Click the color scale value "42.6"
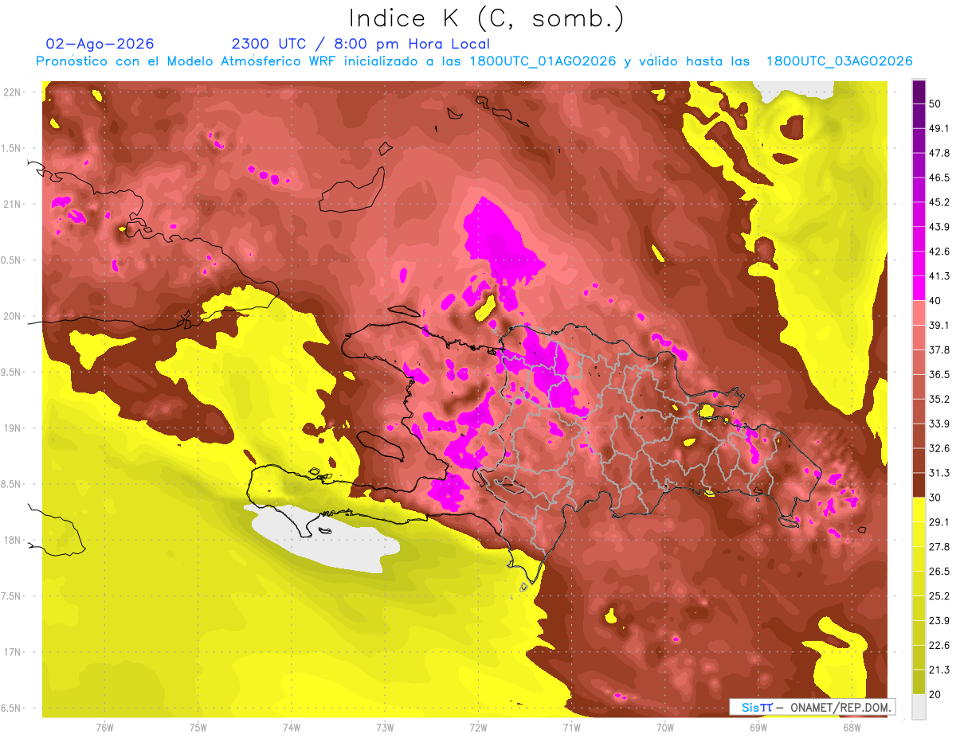Image resolution: width=956 pixels, height=738 pixels. pyautogui.click(x=938, y=252)
